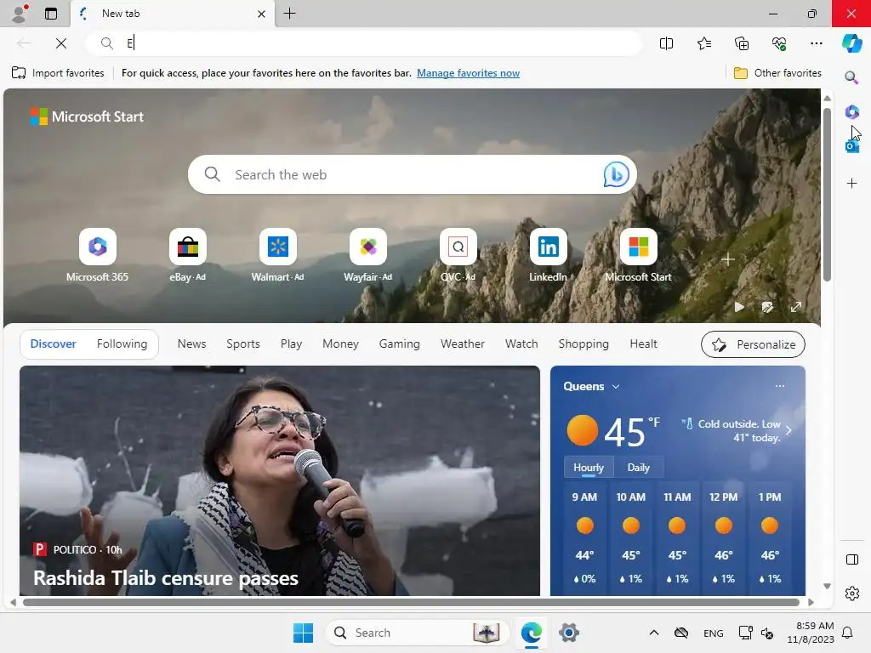This screenshot has height=653, width=871.
Task: Open the Favorites star icon
Action: point(703,43)
